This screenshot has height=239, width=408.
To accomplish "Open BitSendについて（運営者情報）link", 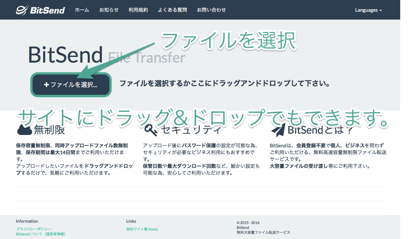I will [41, 234].
